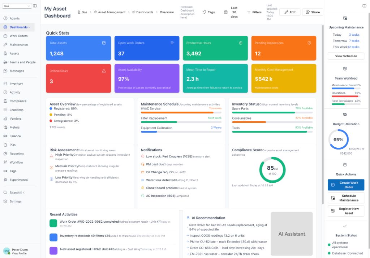Open the Gas workspace selector dropdown
Screen dimensions: 370x258
coord(16,6)
